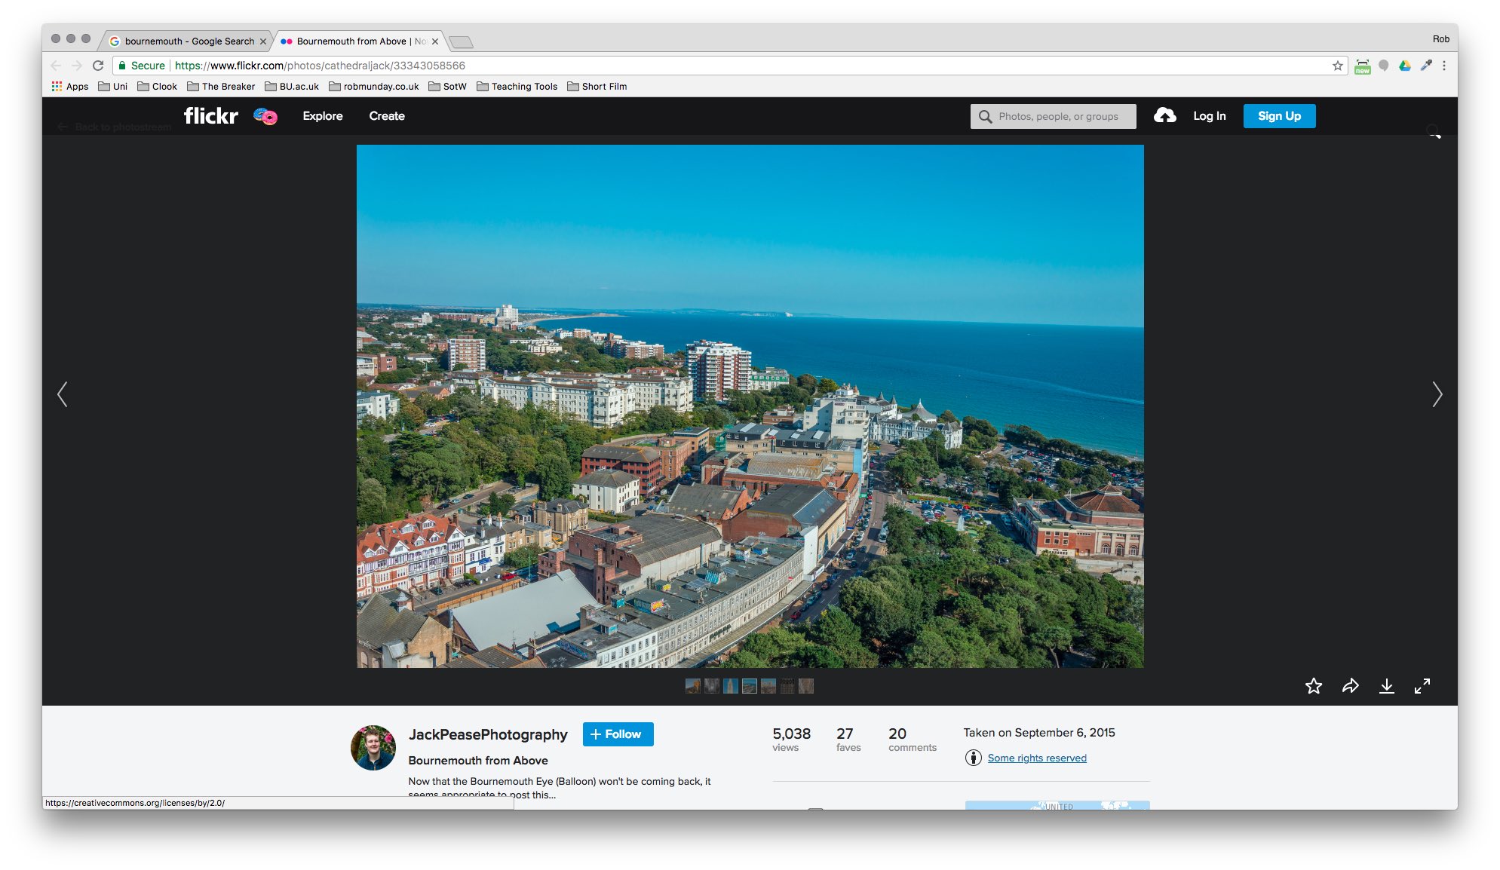
Task: Focus the Photos, people, or groups search box
Action: pyautogui.click(x=1057, y=117)
